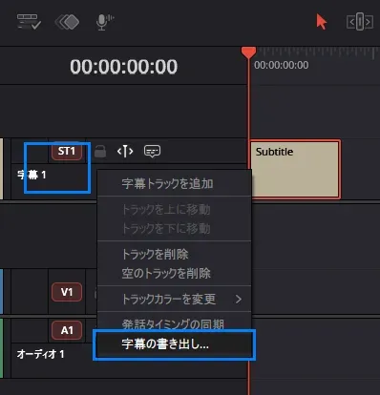Screen dimensions: 380x395
Task: Activate the trim edit mode tool
Action: tap(360, 22)
